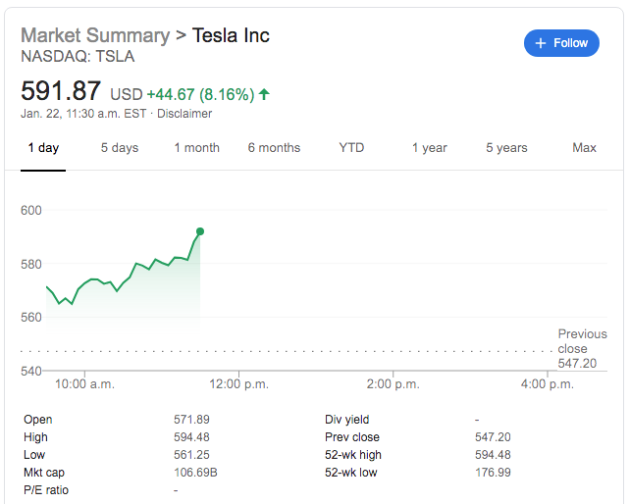Click the Previous close label on chart
The height and width of the screenshot is (504, 629).
pyautogui.click(x=582, y=341)
